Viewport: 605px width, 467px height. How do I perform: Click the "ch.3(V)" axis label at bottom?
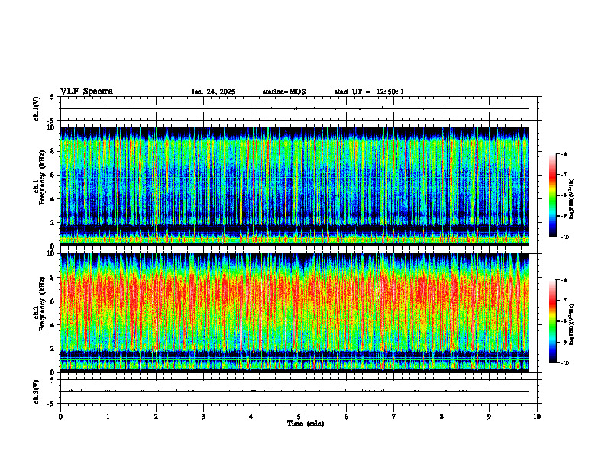pyautogui.click(x=37, y=391)
